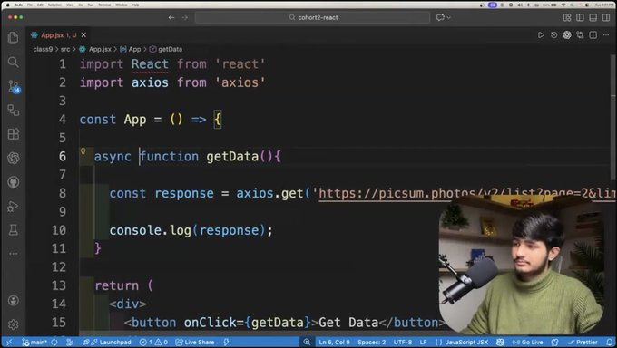
Task: Close the App.jsx tab
Action: point(83,35)
